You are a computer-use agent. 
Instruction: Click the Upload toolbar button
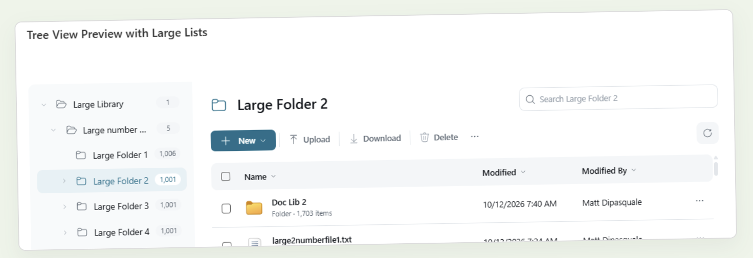pyautogui.click(x=310, y=139)
